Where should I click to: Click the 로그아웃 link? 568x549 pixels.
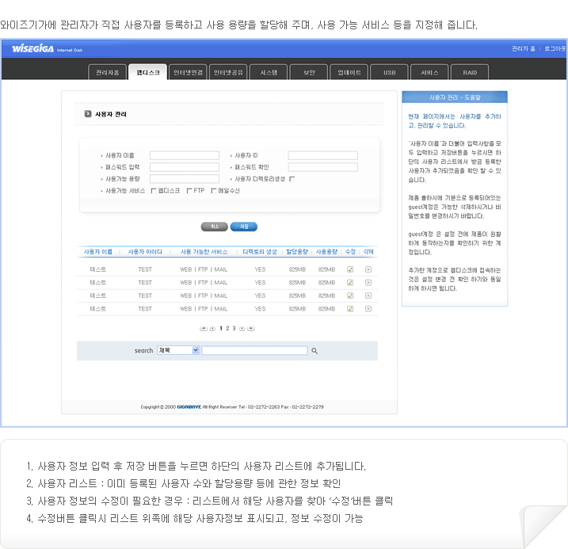pos(555,48)
